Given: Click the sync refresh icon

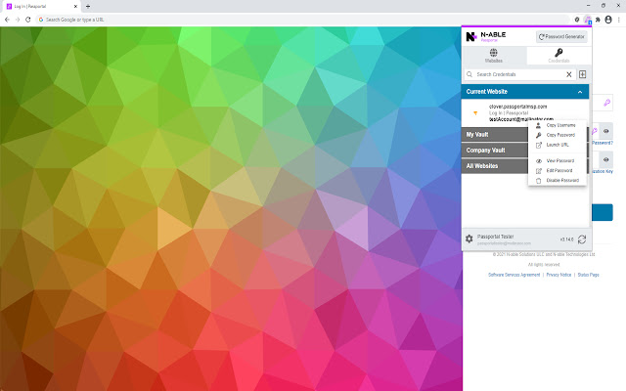Looking at the screenshot, I should click(x=583, y=239).
